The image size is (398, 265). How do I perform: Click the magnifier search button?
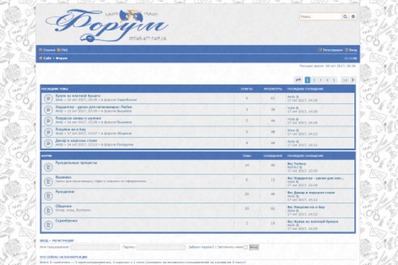tap(345, 17)
